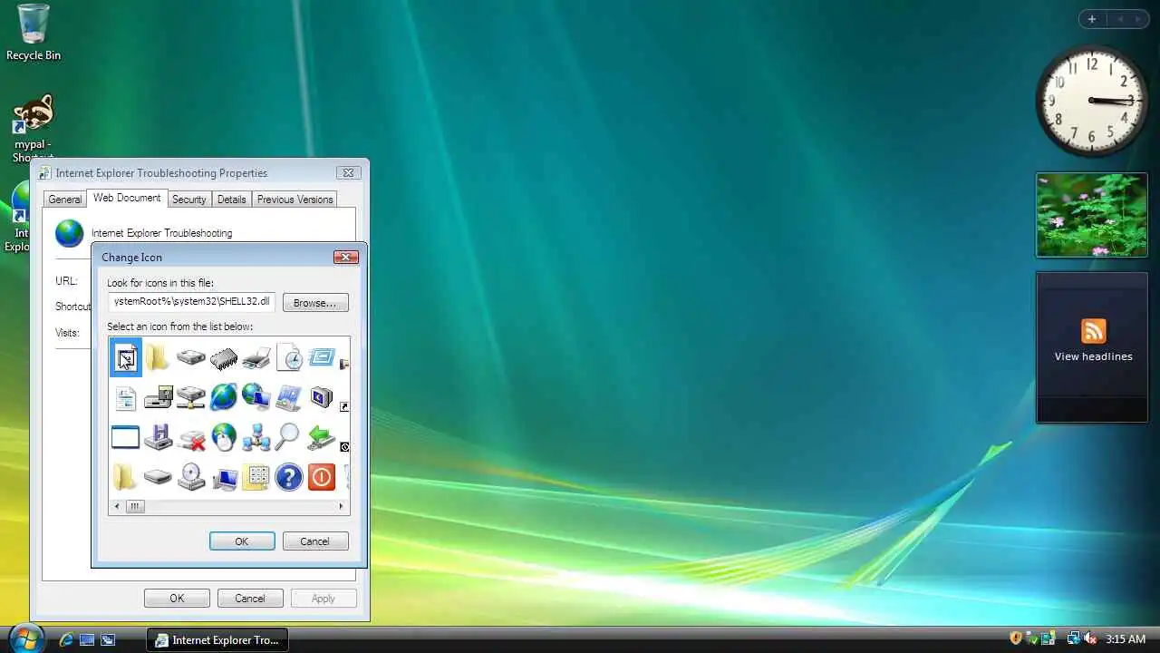The width and height of the screenshot is (1160, 653).
Task: Click the icon list scroll right arrow
Action: (342, 506)
